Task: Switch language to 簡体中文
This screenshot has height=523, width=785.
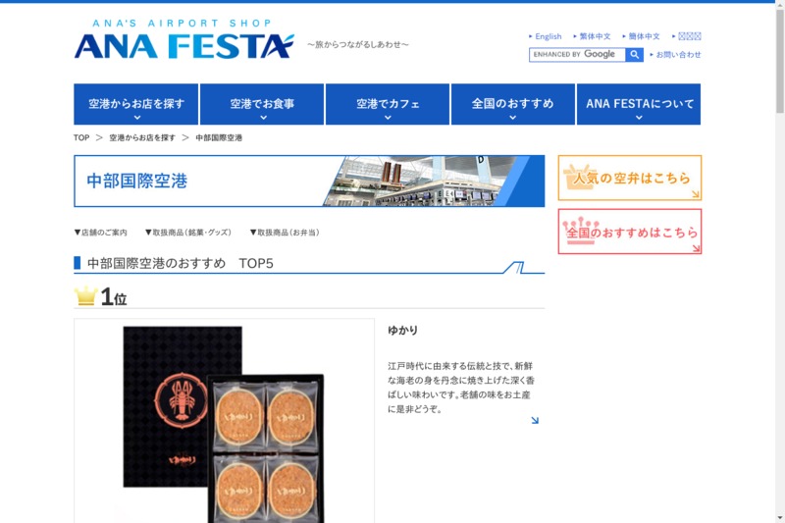Action: [x=642, y=36]
